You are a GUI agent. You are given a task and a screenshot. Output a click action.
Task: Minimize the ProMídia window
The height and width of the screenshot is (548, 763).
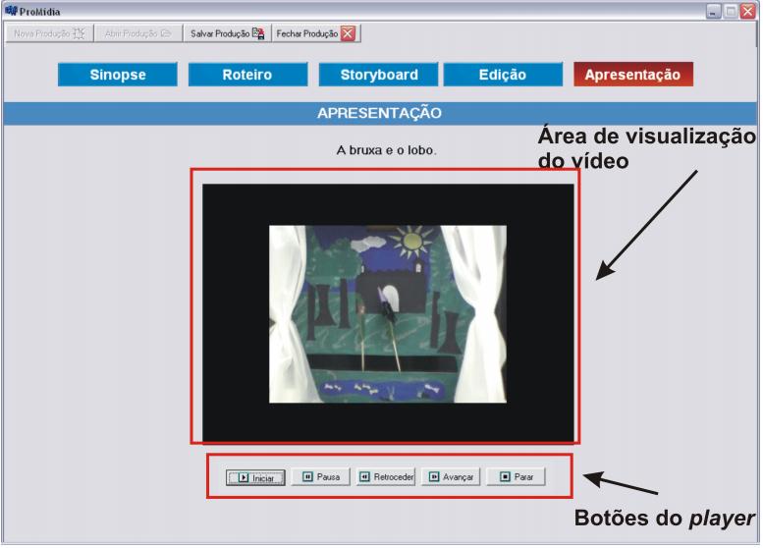coord(713,10)
